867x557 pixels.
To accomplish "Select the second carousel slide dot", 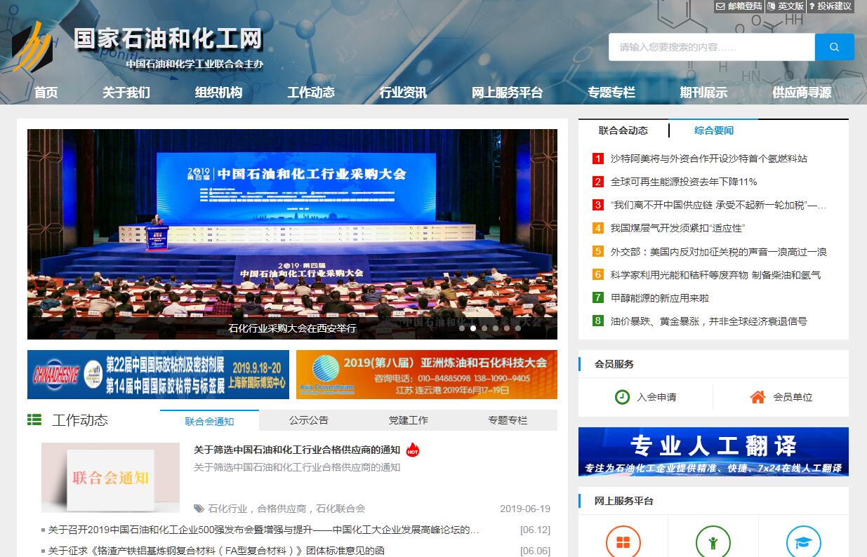I will click(473, 328).
